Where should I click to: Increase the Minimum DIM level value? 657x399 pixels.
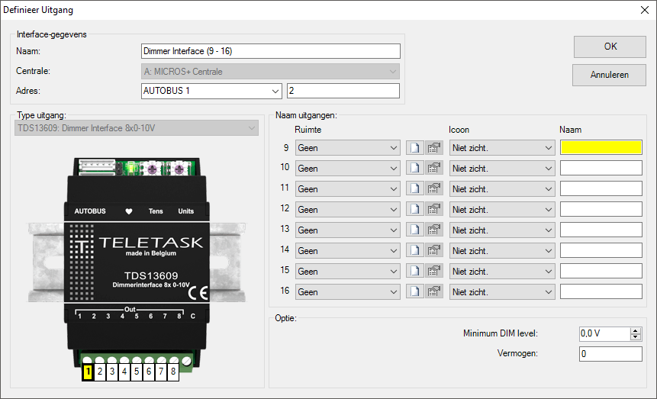point(636,330)
